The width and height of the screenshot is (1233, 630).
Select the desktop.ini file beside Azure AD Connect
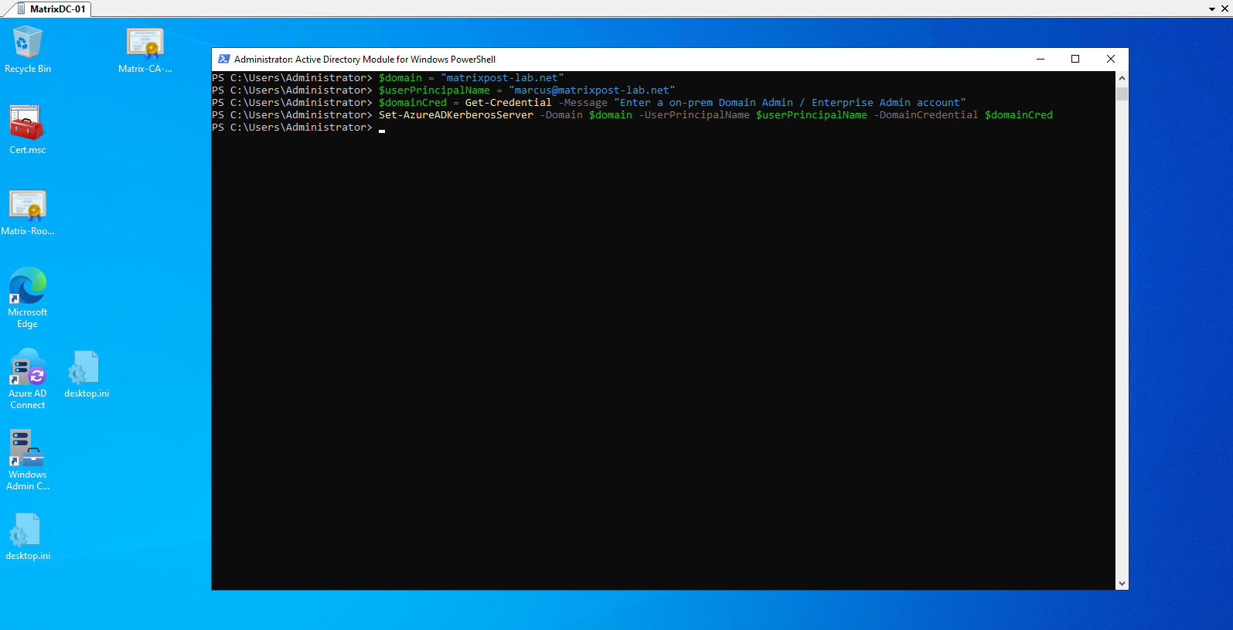87,374
